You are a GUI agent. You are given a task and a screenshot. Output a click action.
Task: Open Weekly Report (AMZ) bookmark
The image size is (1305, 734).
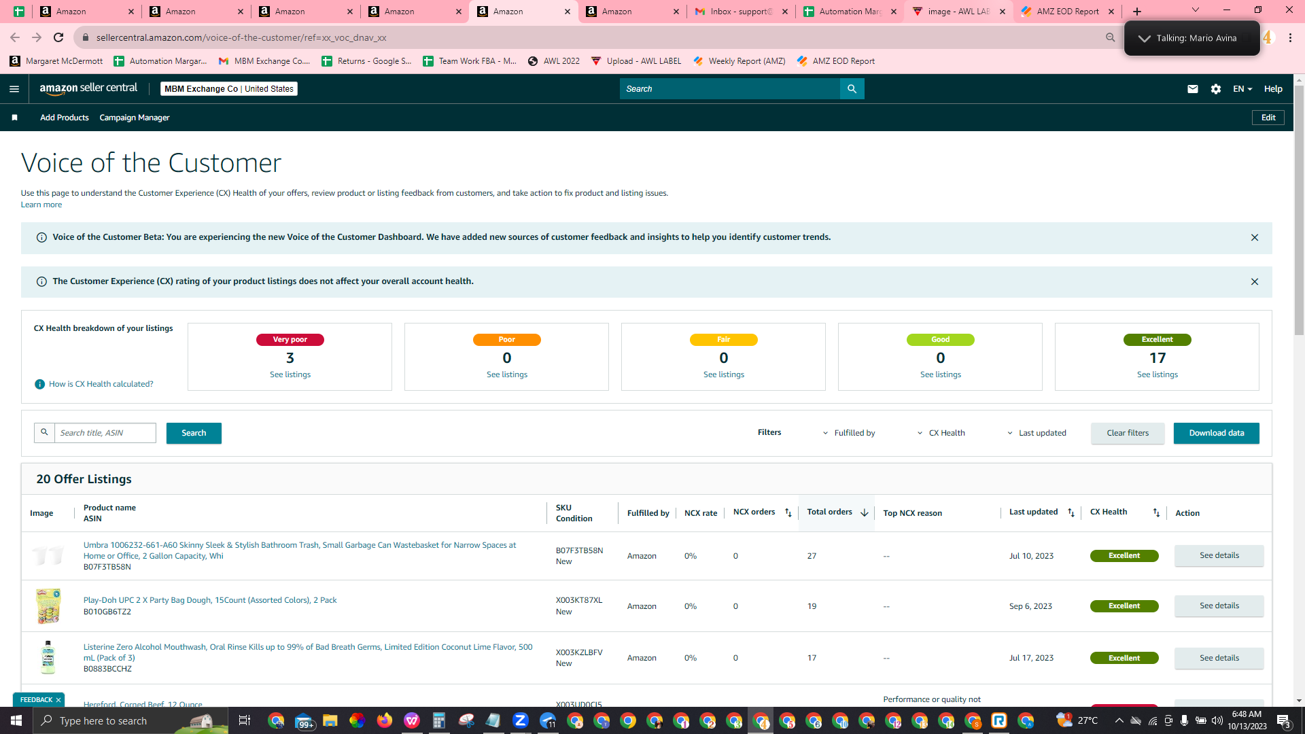739,61
